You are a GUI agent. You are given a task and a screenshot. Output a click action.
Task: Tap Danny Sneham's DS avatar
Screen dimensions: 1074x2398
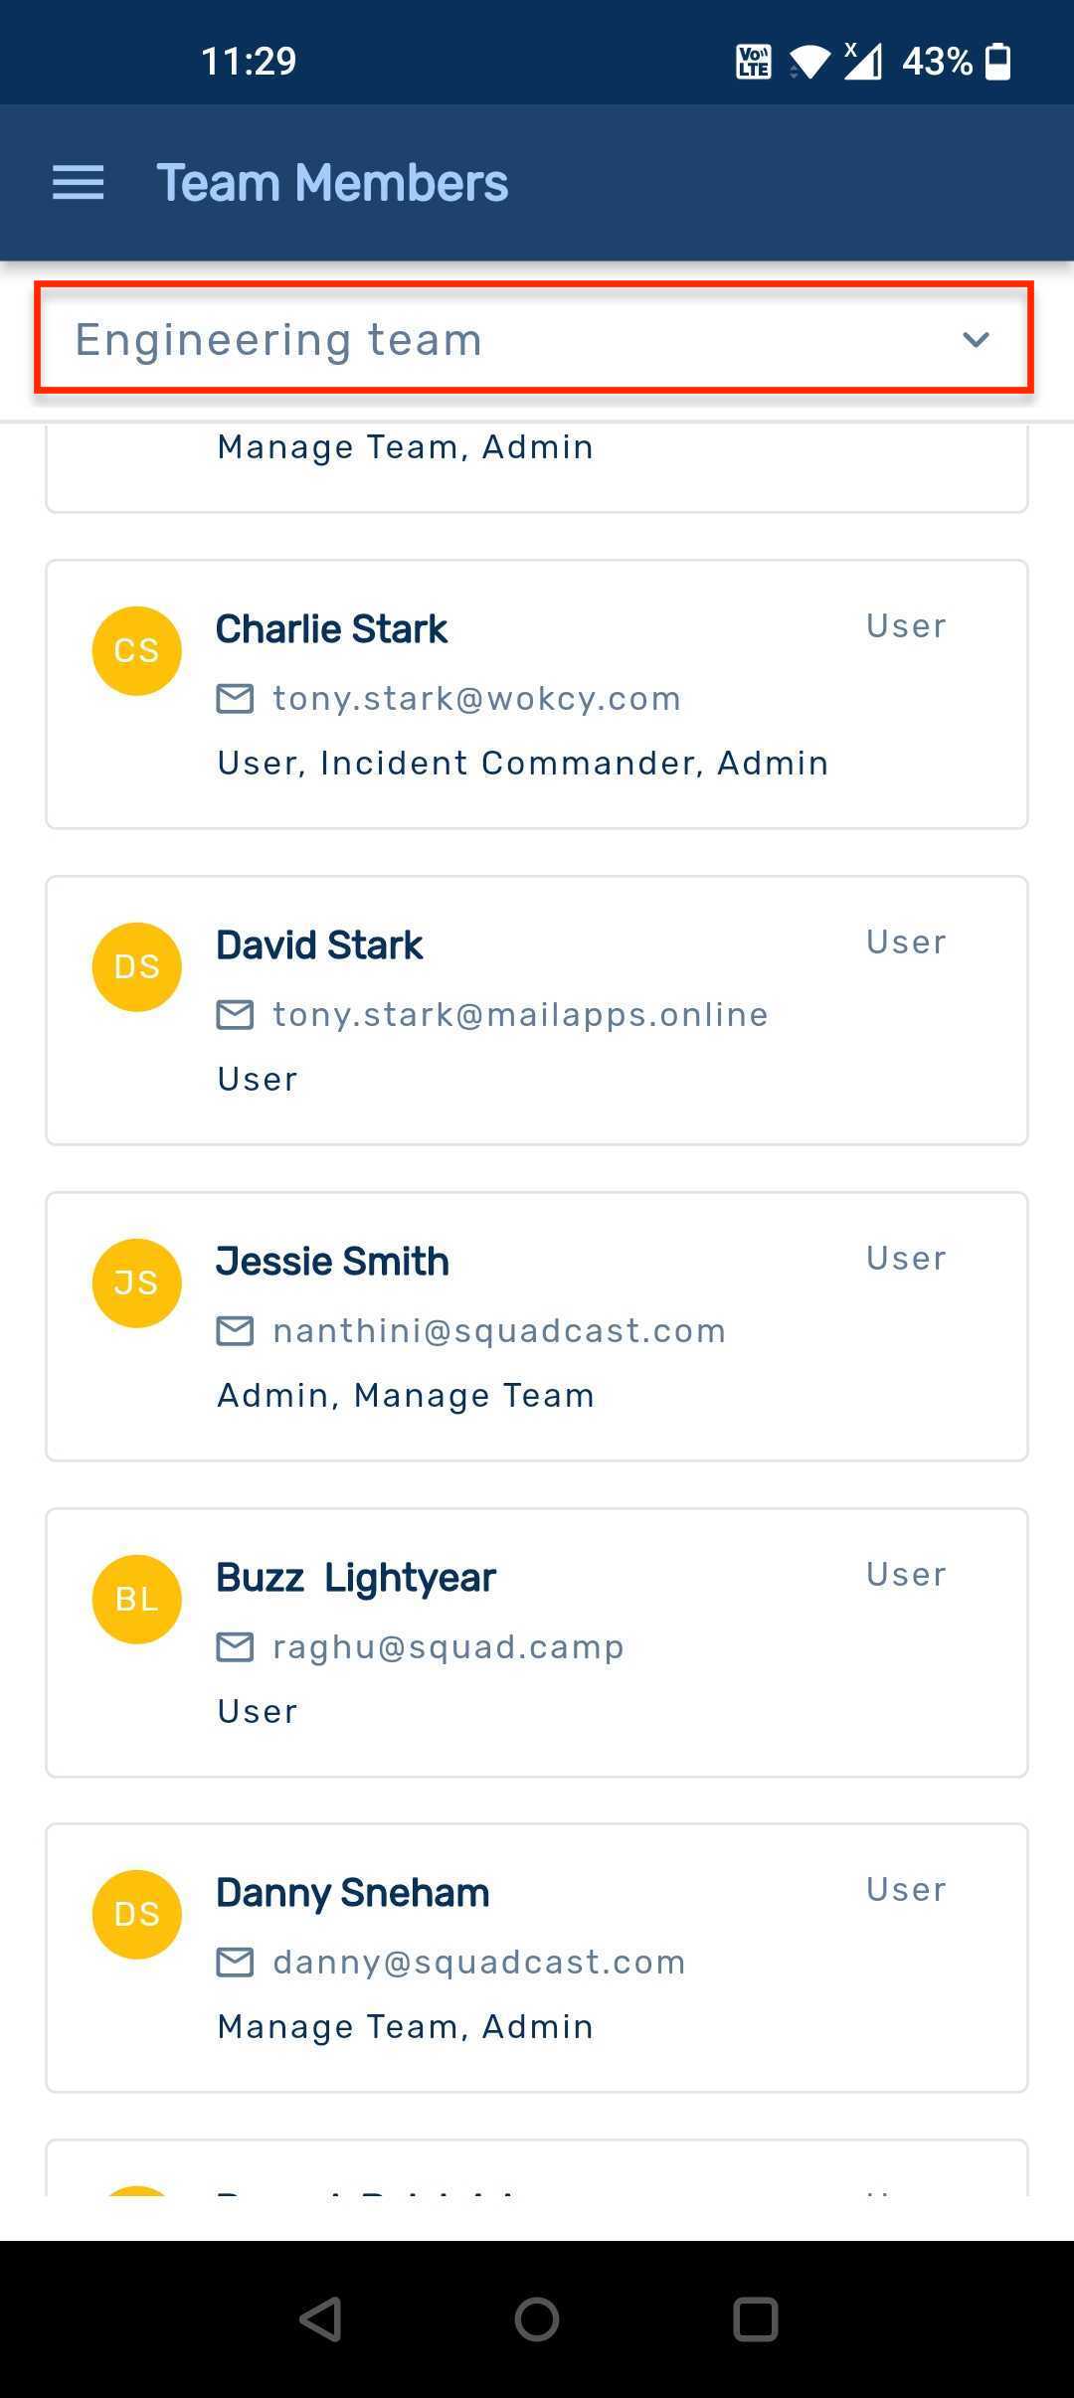(137, 1915)
